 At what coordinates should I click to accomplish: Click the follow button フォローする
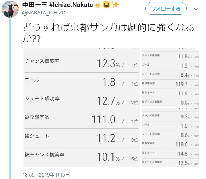[166, 8]
